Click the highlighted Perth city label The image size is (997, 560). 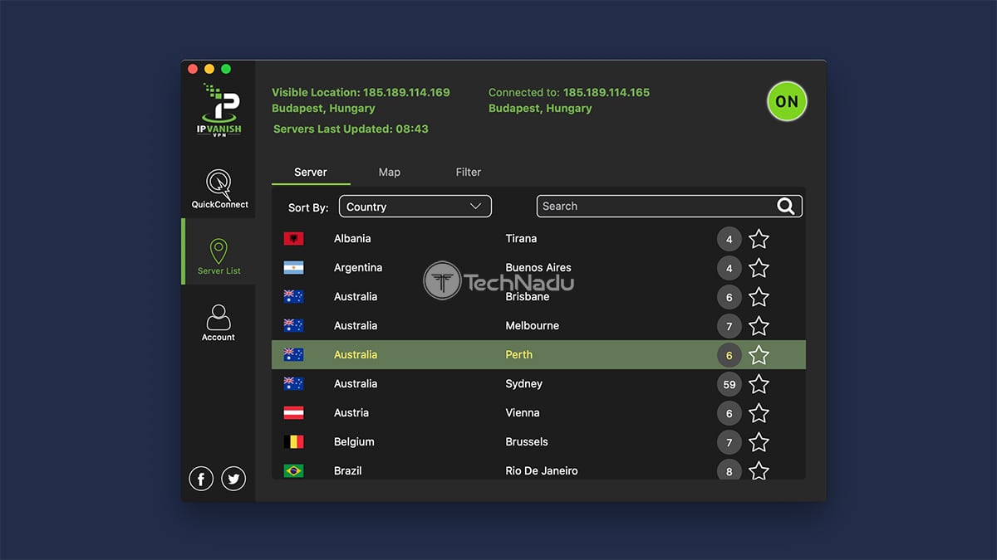click(x=519, y=355)
